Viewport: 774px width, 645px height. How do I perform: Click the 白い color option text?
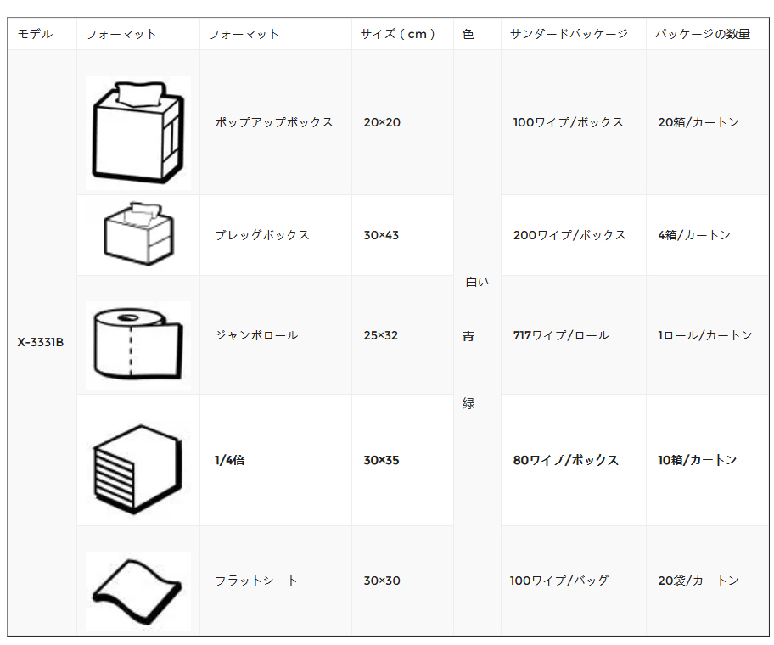pyautogui.click(x=477, y=282)
